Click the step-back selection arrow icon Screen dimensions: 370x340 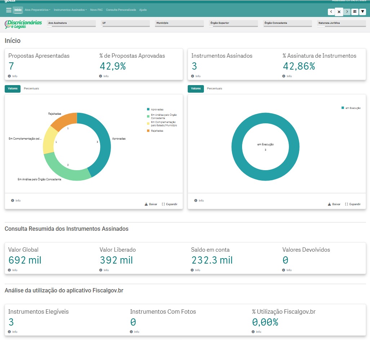[x=331, y=12]
